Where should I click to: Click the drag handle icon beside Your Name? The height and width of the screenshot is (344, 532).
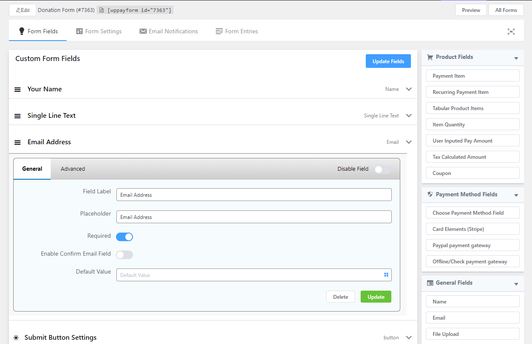point(17,89)
